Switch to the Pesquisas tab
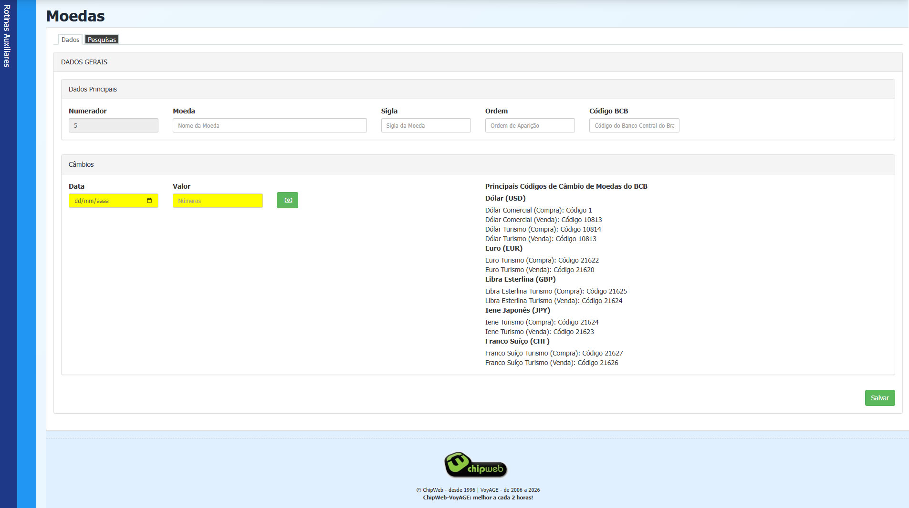 tap(102, 40)
